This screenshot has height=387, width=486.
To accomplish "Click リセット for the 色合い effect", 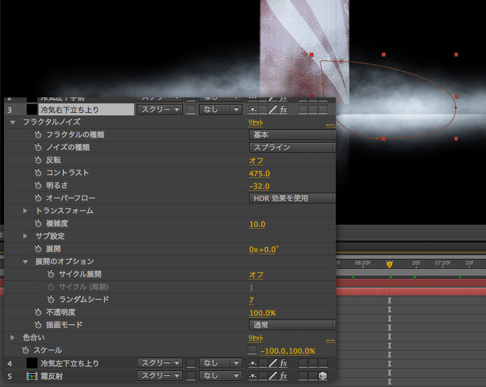I will coord(256,338).
